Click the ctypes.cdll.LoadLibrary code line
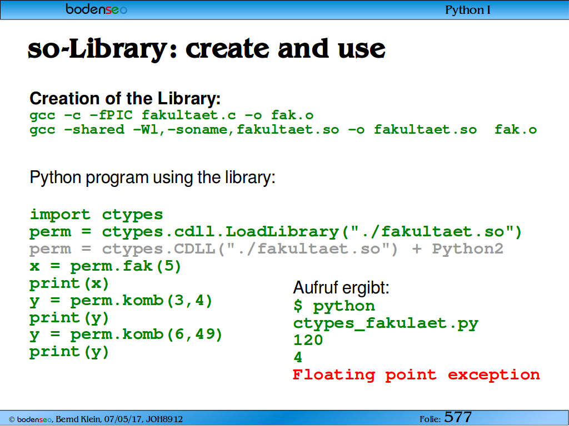Screen dimensions: 569x426 tap(276, 232)
